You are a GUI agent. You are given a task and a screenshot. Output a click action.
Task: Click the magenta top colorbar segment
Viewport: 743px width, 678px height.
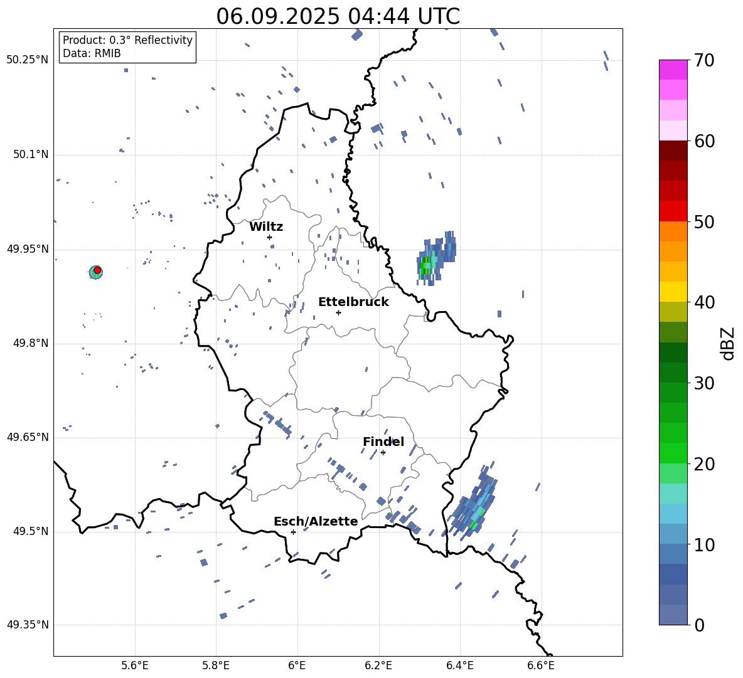[x=673, y=70]
